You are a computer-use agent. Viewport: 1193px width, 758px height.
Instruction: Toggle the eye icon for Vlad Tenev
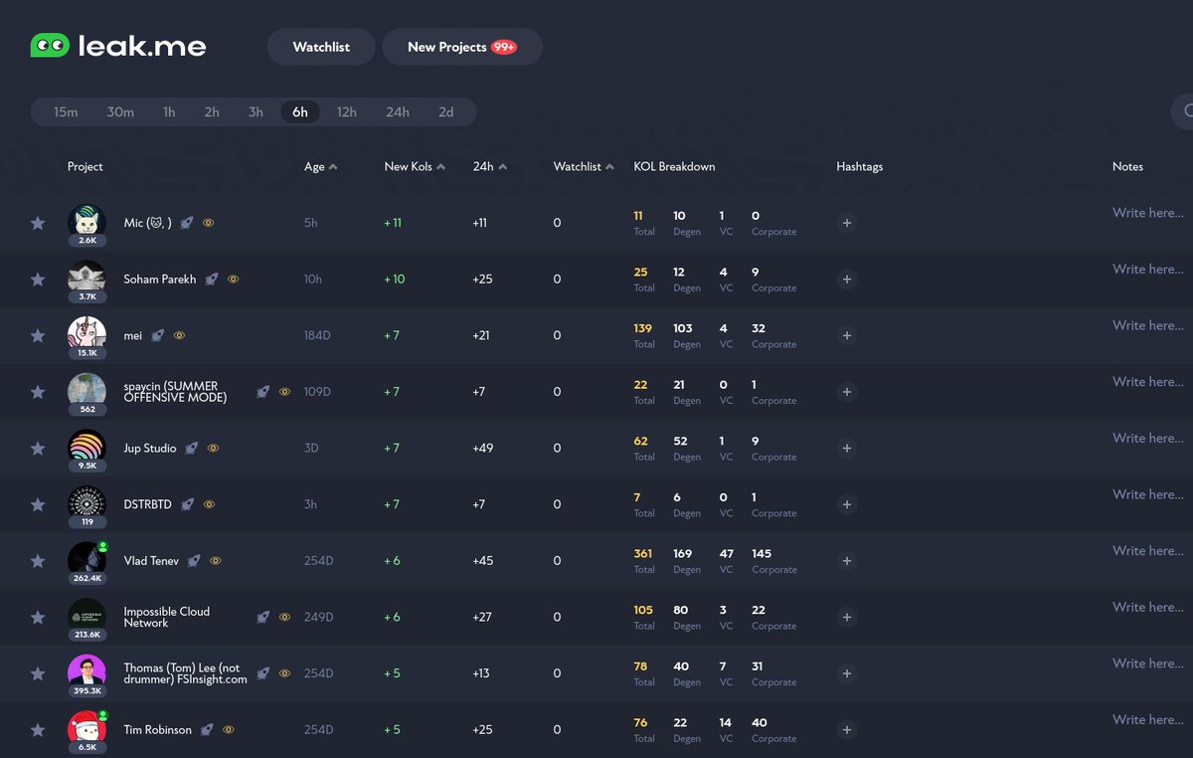click(x=216, y=561)
